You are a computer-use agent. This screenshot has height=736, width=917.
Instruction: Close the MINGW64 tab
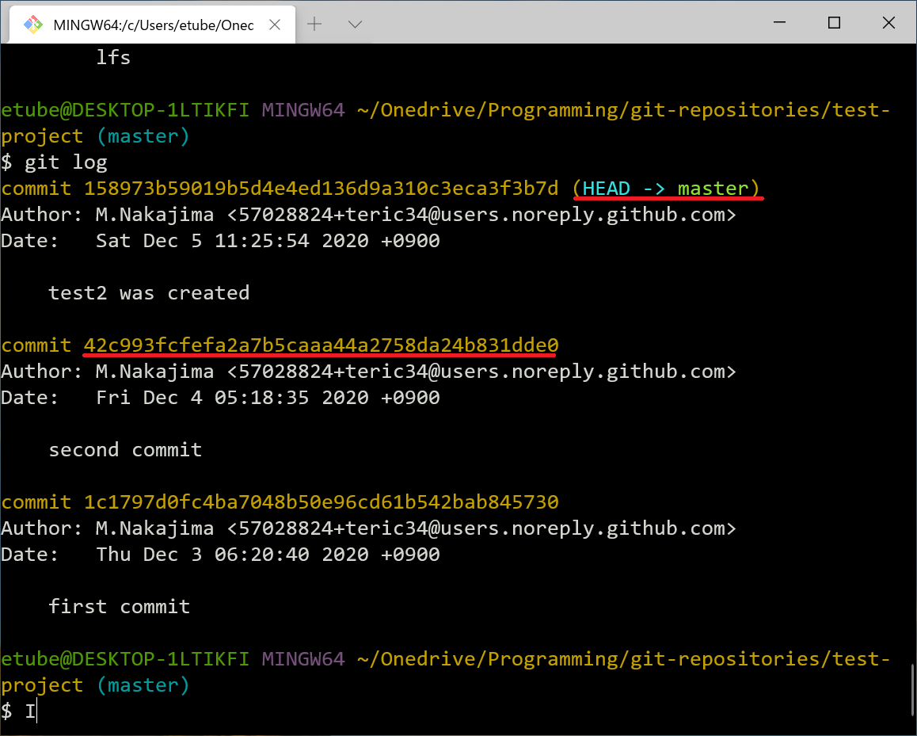click(275, 25)
